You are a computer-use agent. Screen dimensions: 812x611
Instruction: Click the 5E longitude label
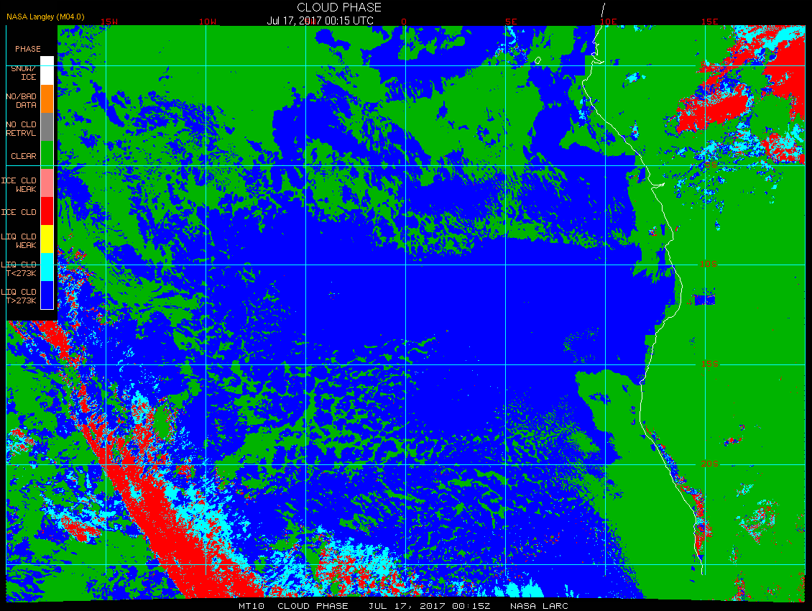tap(511, 22)
